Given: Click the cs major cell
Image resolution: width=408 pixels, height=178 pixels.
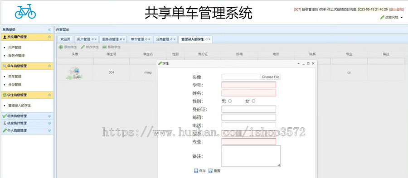Looking at the screenshot, I should point(349,72).
